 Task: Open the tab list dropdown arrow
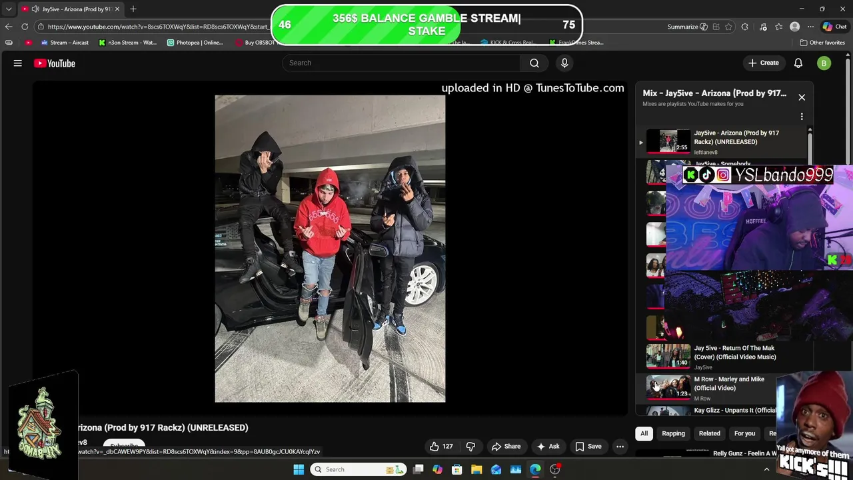coord(9,9)
